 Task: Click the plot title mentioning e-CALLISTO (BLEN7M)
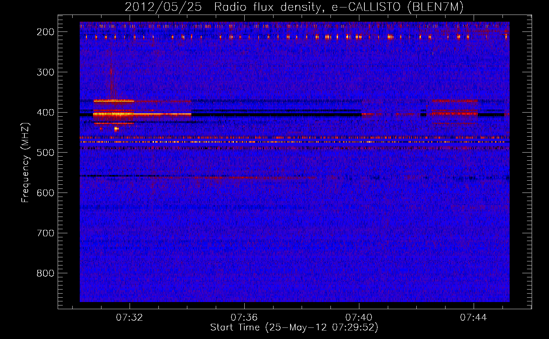(x=294, y=7)
